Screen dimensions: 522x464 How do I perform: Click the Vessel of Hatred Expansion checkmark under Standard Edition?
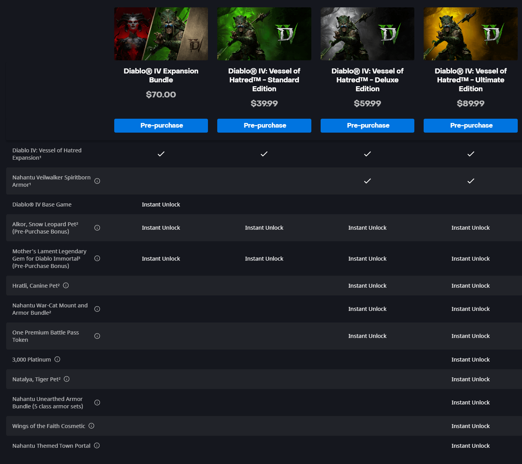pos(264,154)
